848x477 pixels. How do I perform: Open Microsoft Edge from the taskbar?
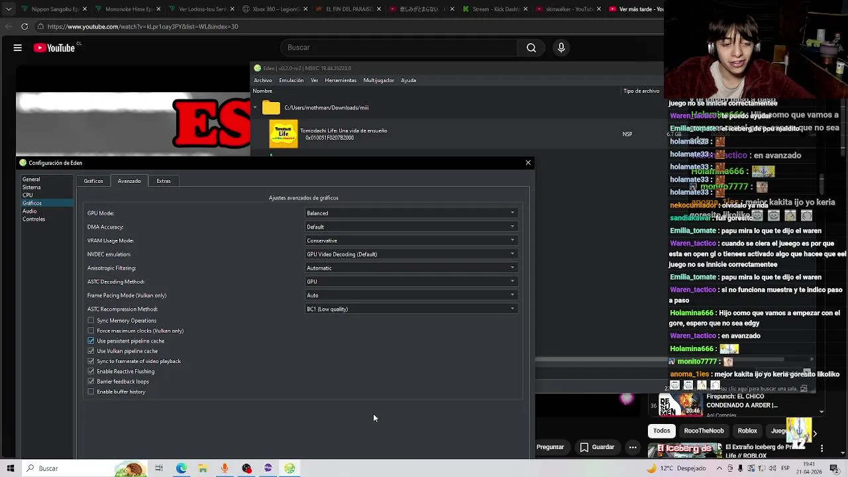(181, 468)
